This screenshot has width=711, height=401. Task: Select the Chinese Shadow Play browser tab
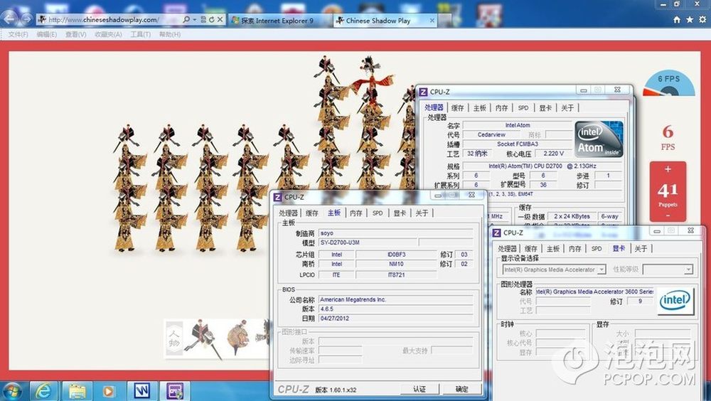[x=385, y=21]
